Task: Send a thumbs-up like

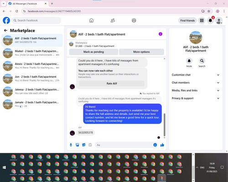Action: [x=162, y=145]
